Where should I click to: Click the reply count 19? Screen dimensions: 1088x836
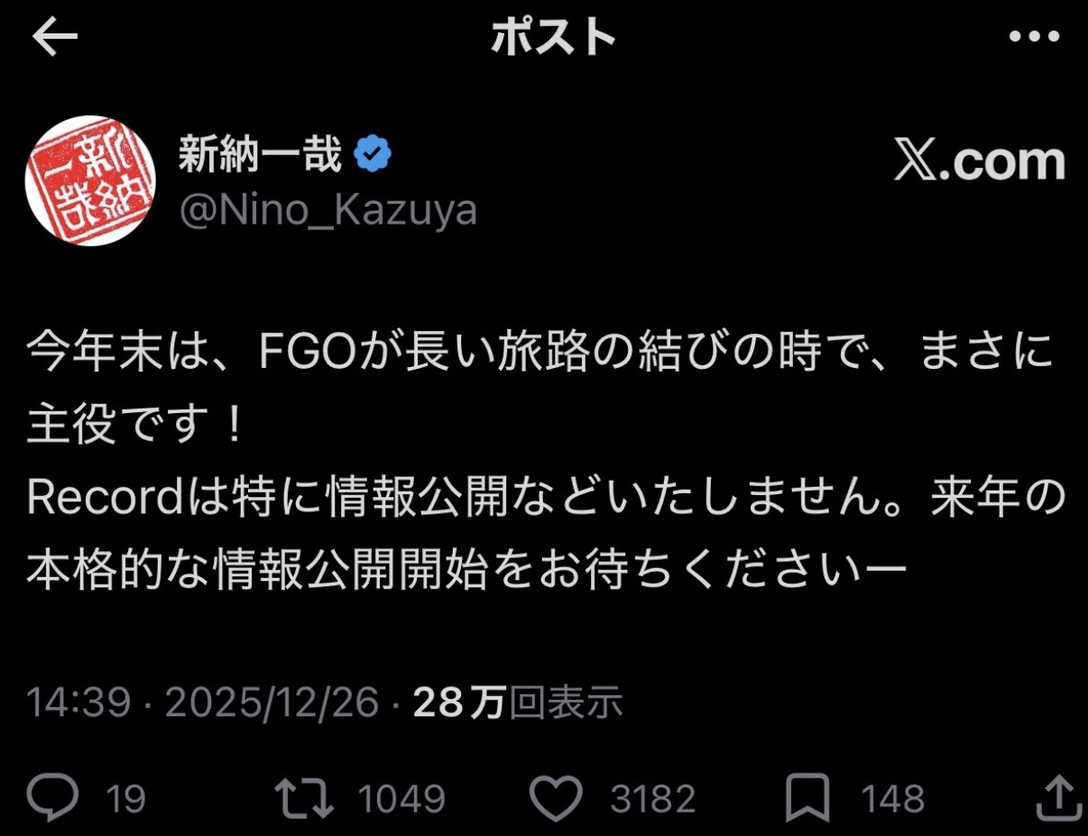pos(127,799)
